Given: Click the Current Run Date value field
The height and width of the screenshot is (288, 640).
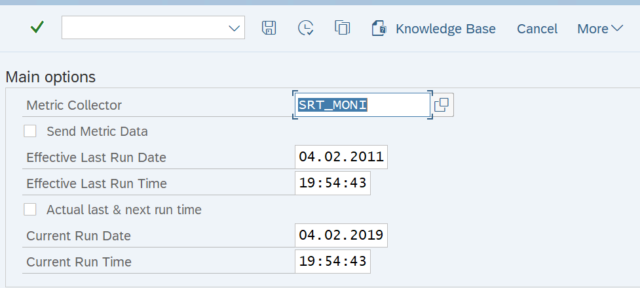Looking at the screenshot, I should (x=341, y=236).
